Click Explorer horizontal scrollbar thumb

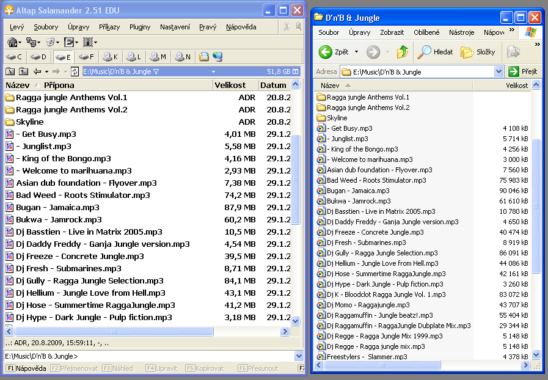(382, 365)
